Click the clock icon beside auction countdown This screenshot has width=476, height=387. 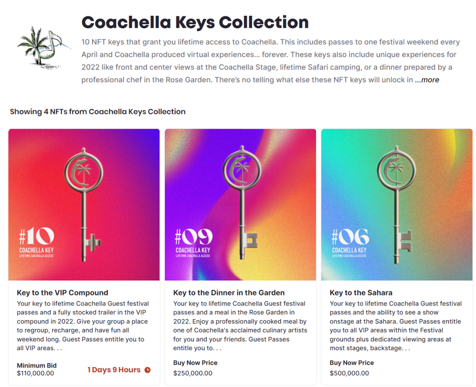tap(147, 370)
